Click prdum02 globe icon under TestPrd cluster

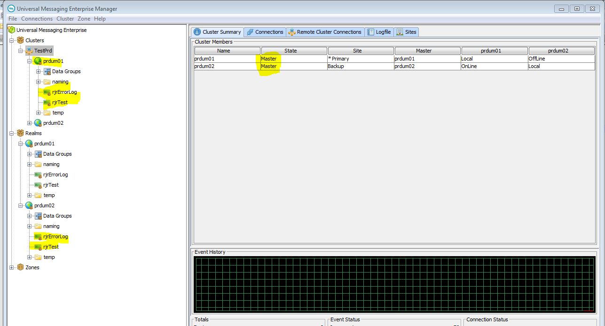38,123
